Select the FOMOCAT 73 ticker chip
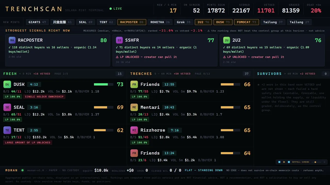Screen dimensions: 330x185 [x=246, y=22]
